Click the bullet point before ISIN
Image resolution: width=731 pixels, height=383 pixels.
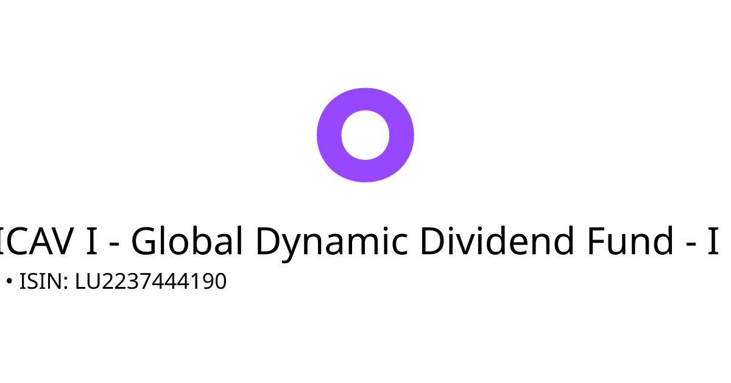point(9,281)
